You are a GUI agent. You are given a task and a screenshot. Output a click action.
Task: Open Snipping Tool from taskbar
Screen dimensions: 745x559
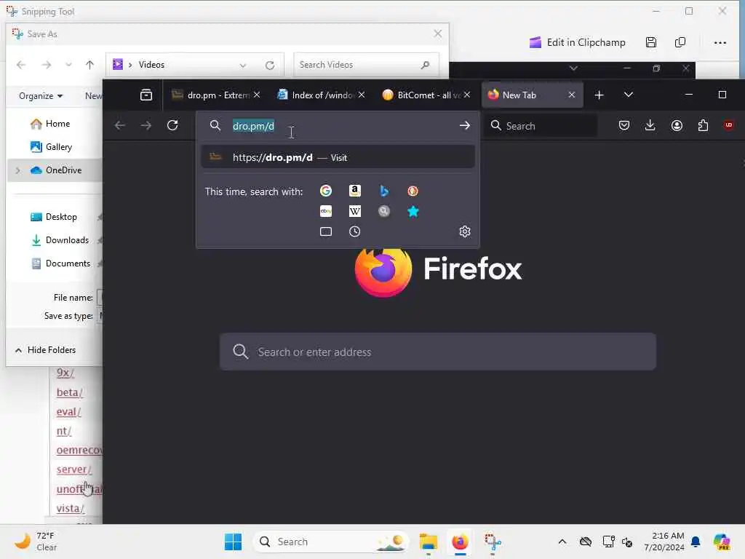tap(493, 542)
